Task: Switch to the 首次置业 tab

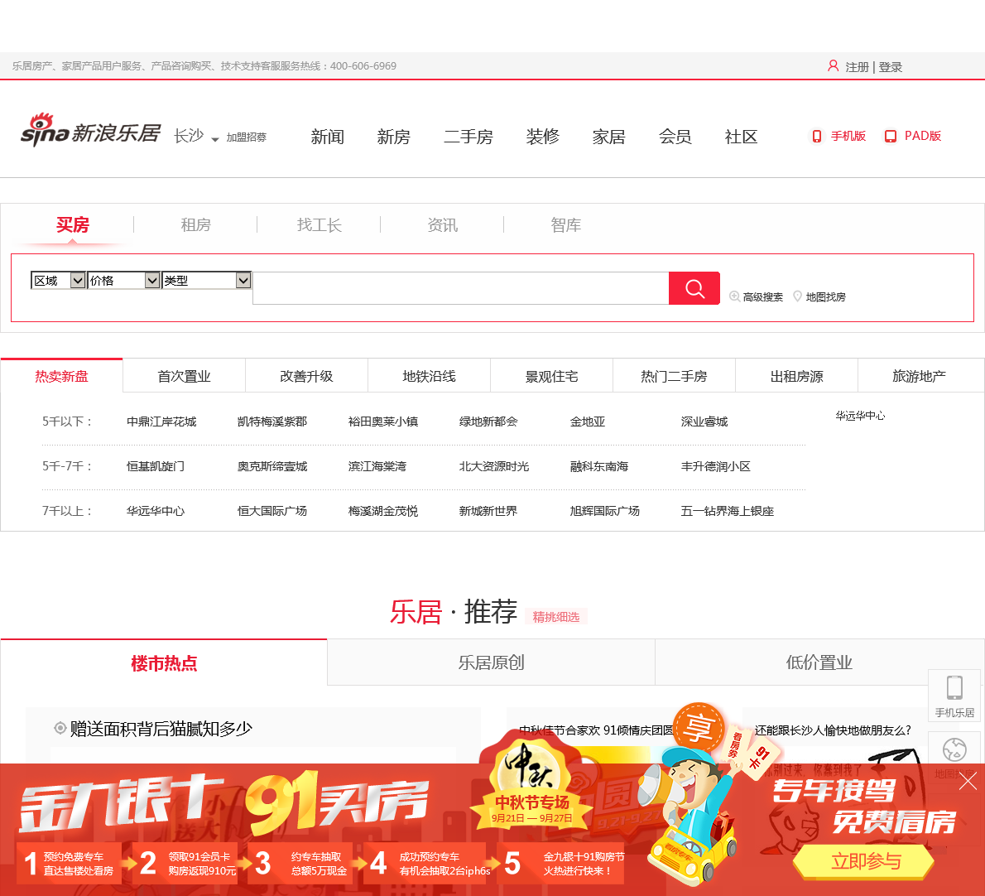Action: tap(184, 376)
